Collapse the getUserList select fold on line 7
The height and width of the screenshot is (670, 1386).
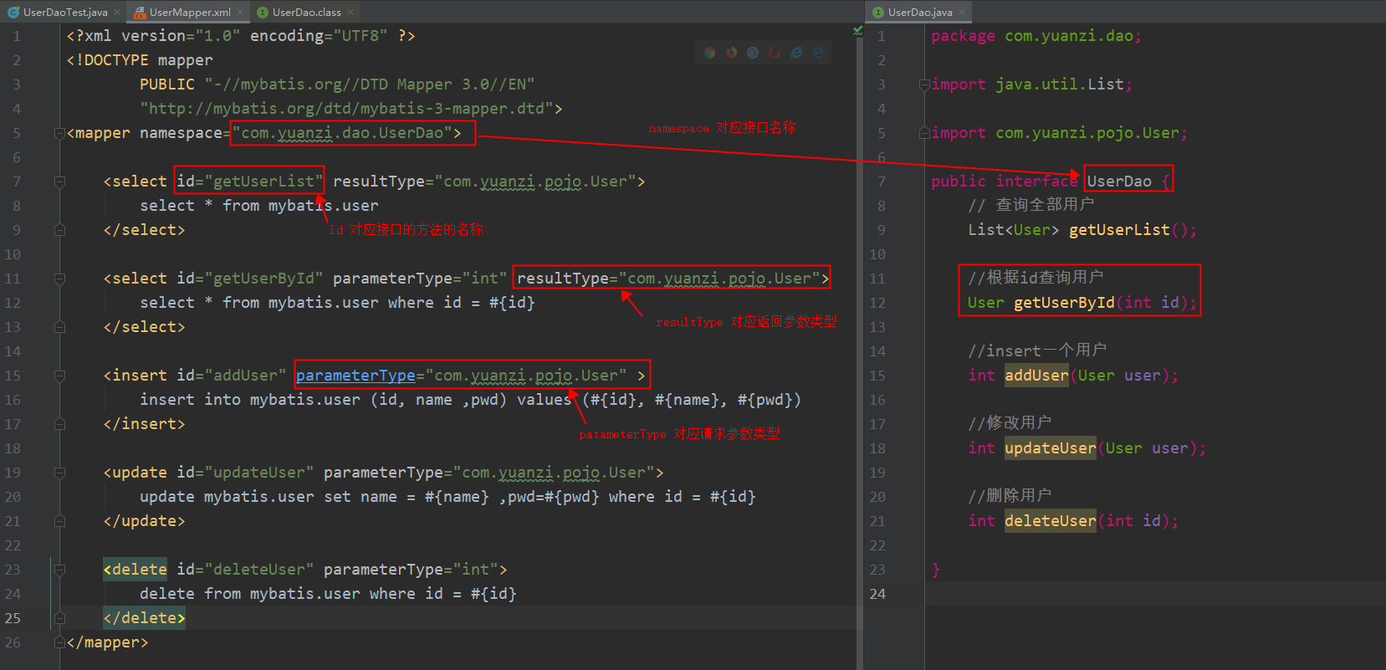click(x=59, y=182)
